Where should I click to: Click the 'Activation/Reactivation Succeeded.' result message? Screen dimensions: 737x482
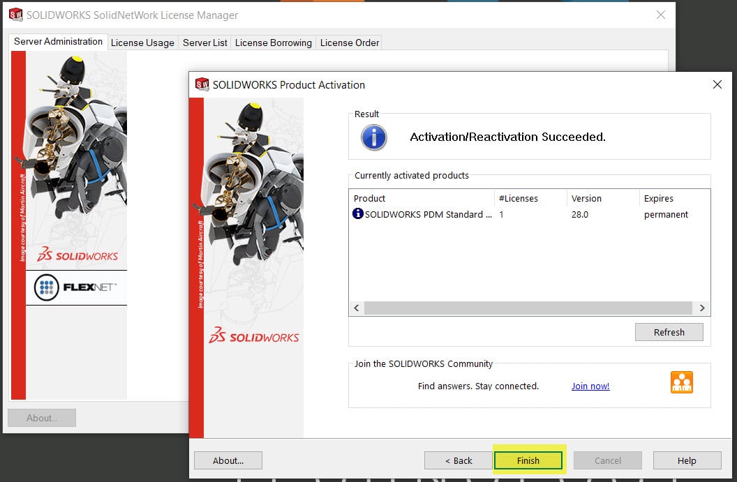coord(507,137)
